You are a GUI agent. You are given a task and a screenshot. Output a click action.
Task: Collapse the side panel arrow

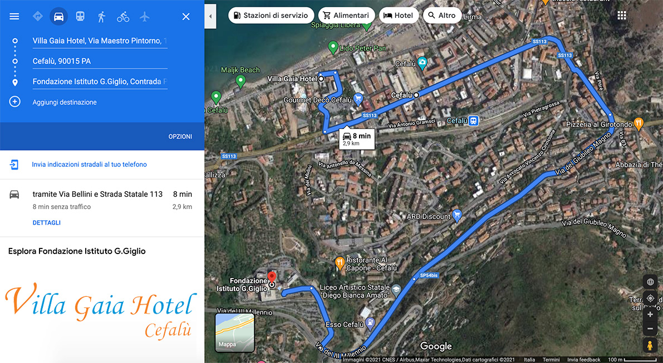pos(210,17)
